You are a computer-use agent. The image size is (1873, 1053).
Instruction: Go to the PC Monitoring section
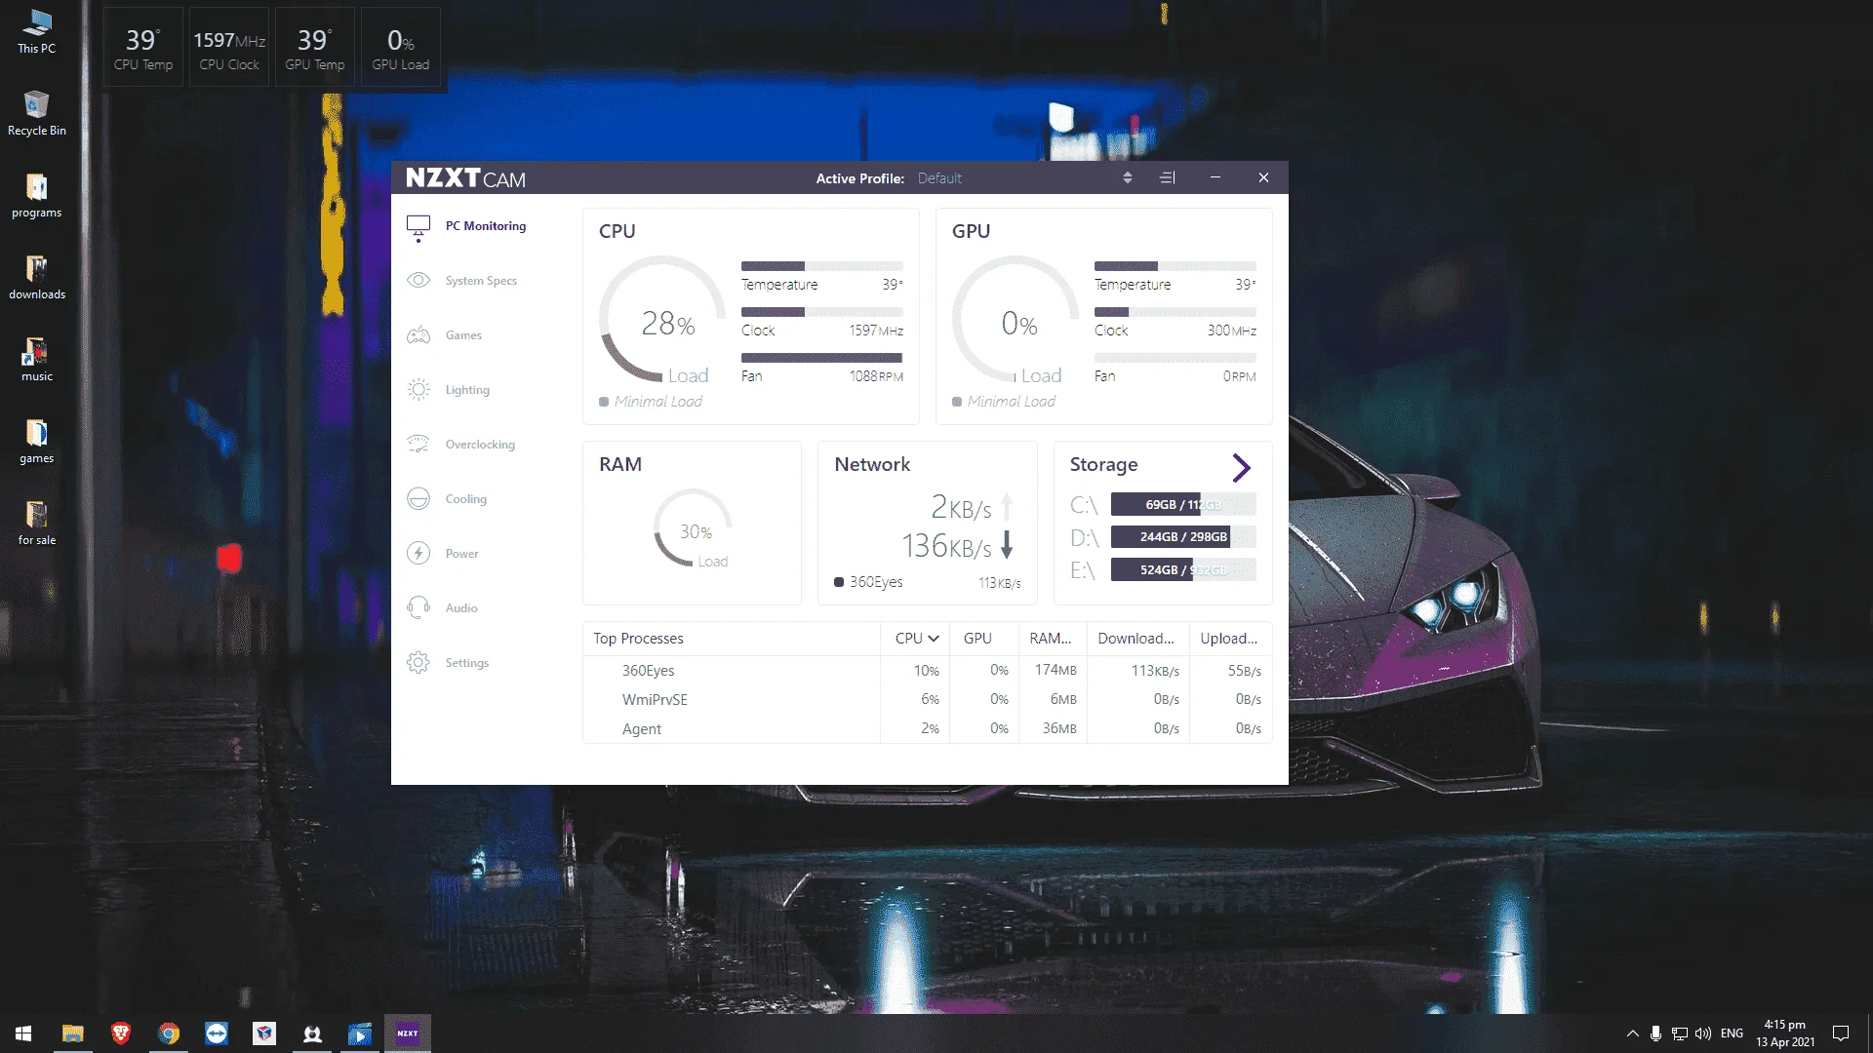pos(486,226)
